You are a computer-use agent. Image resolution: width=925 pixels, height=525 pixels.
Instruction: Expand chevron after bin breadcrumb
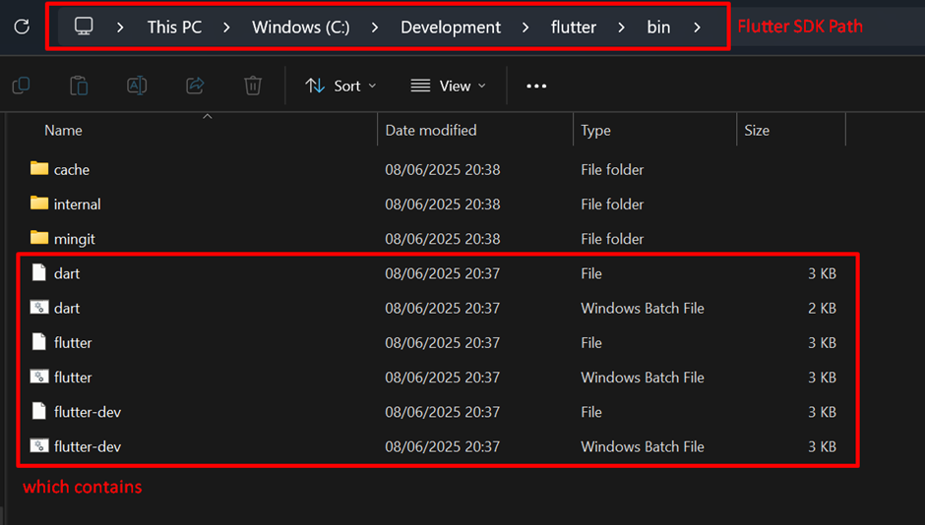[698, 28]
